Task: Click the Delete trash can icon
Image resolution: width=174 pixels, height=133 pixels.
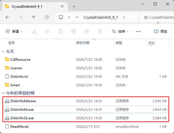Action: tap(100, 31)
